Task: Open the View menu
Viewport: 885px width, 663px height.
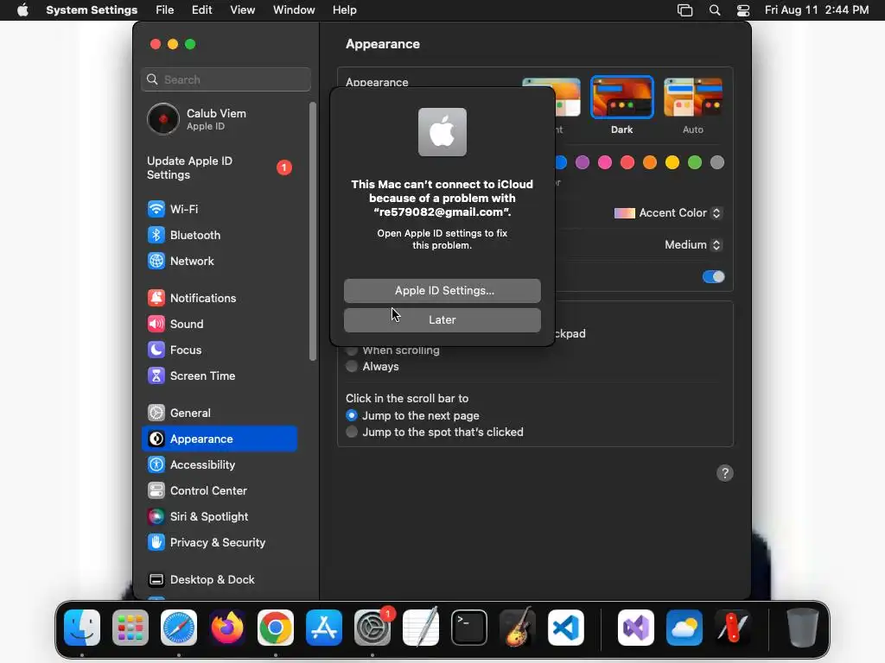Action: coord(242,10)
